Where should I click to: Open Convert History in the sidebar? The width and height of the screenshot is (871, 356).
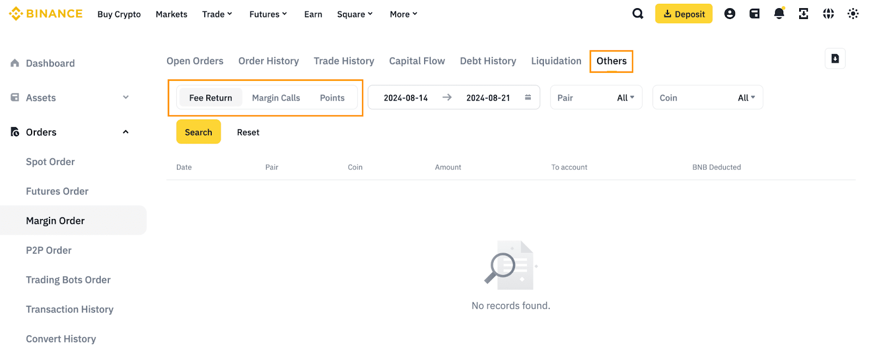[x=61, y=339]
